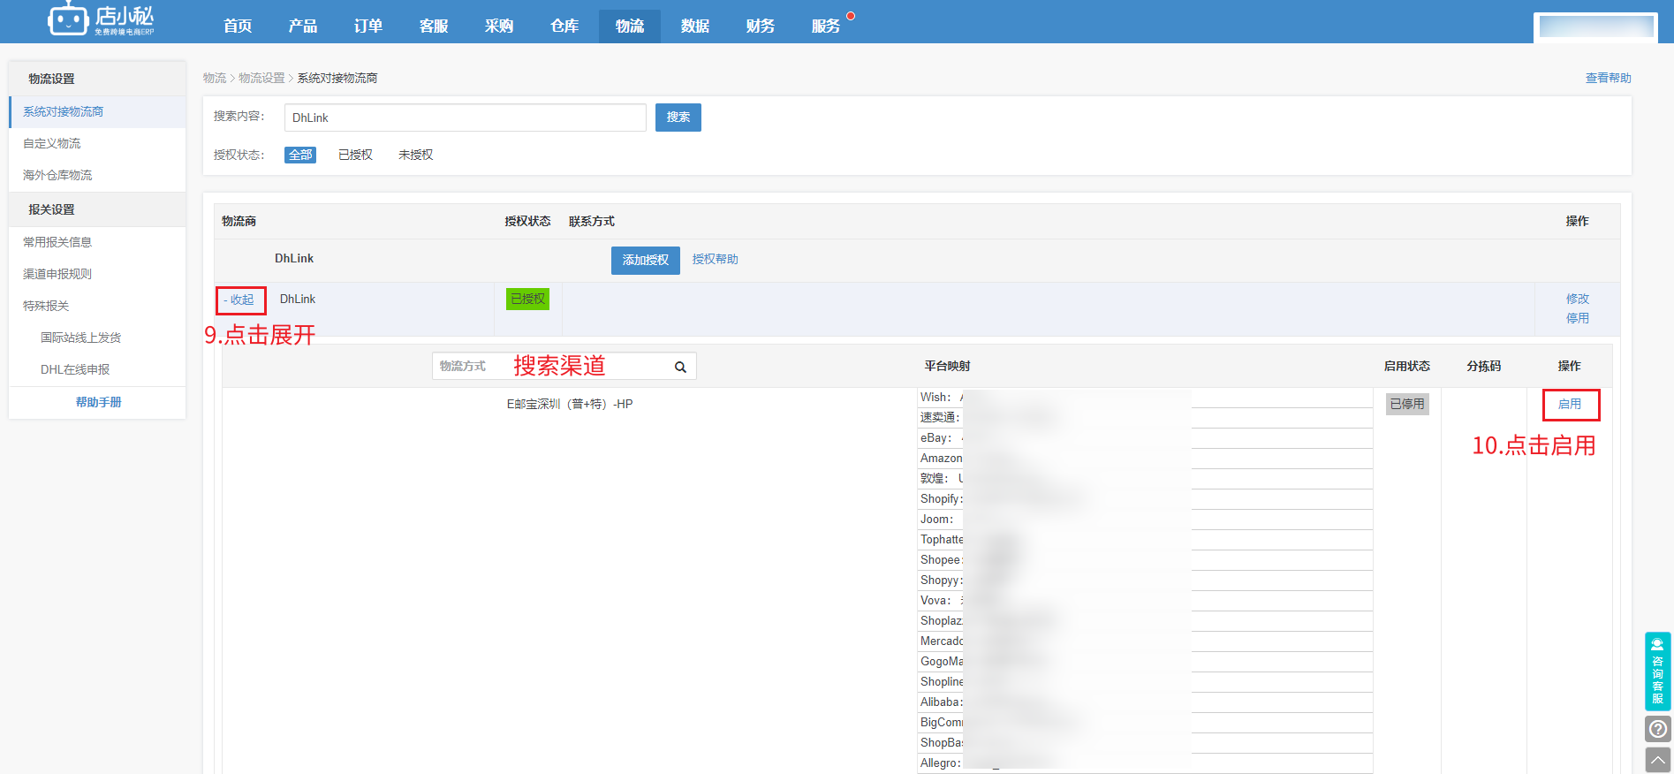Click the 物流方式 channel search field
This screenshot has height=774, width=1674.
point(564,366)
